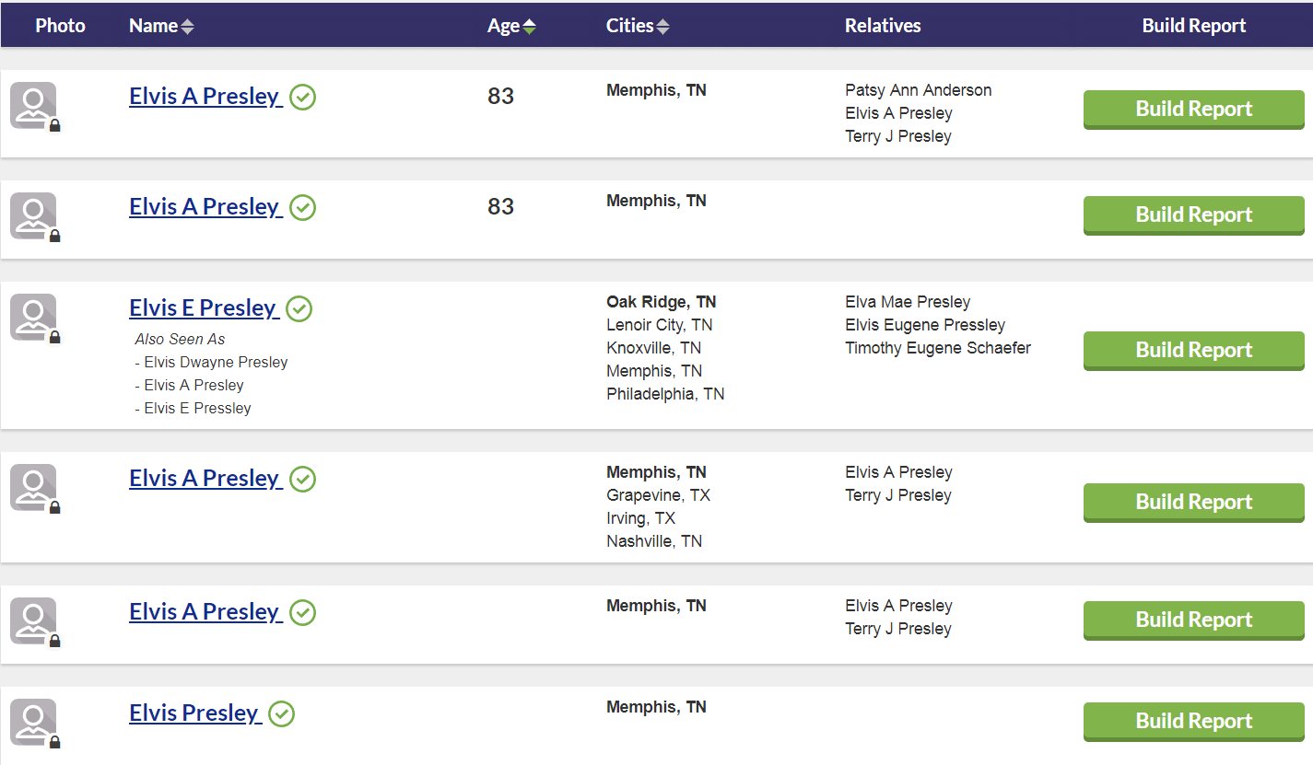The height and width of the screenshot is (765, 1313).
Task: Build report for the Grapevine, TX Elvis A Presley
Action: pyautogui.click(x=1193, y=502)
